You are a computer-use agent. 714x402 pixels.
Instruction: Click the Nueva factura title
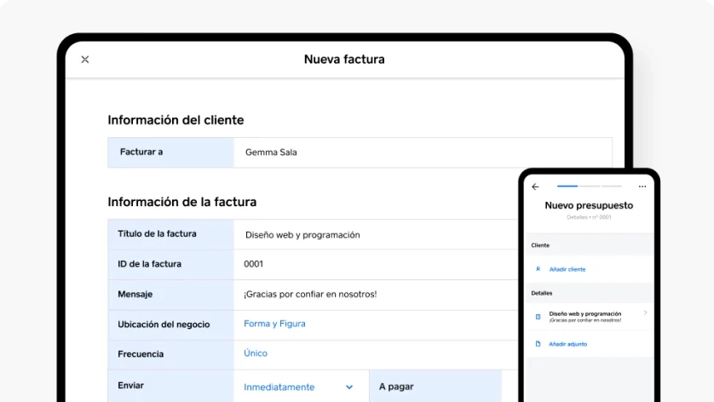[x=344, y=59]
